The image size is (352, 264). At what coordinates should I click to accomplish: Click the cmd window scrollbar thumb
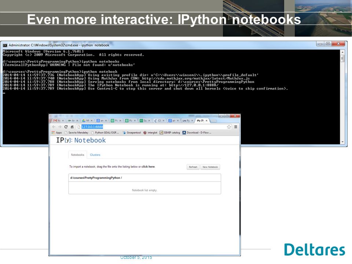point(342,59)
